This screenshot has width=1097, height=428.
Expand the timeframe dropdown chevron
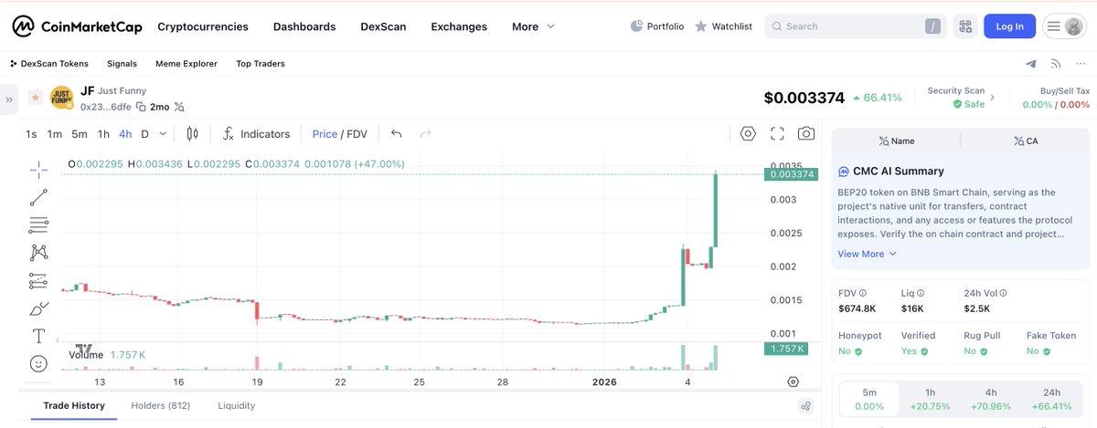(163, 133)
